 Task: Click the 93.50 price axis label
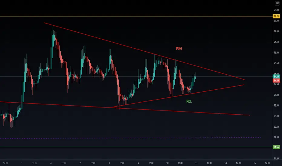(276, 106)
